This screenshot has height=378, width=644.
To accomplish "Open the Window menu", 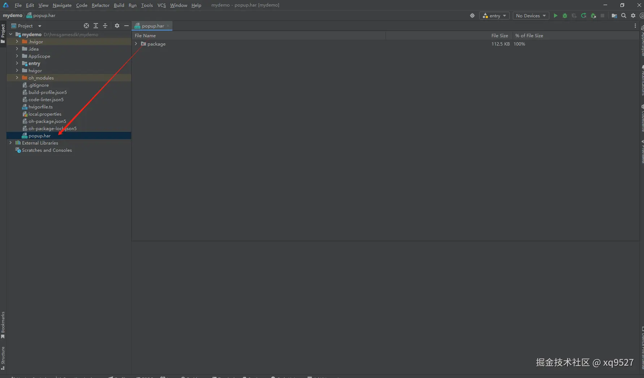I will 179,5.
